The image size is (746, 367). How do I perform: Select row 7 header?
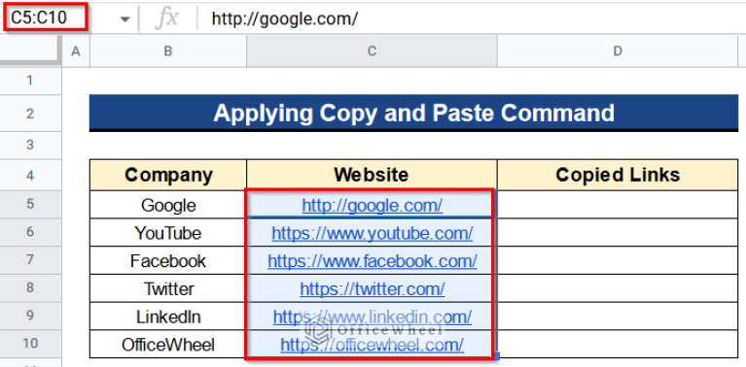click(x=30, y=260)
